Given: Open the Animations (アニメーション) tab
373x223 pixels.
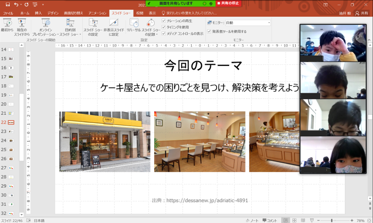Looking at the screenshot, I should 97,13.
